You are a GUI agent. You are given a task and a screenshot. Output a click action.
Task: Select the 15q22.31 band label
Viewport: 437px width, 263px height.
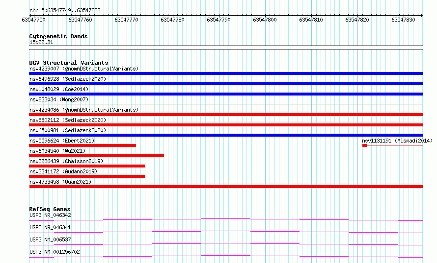pyautogui.click(x=41, y=42)
